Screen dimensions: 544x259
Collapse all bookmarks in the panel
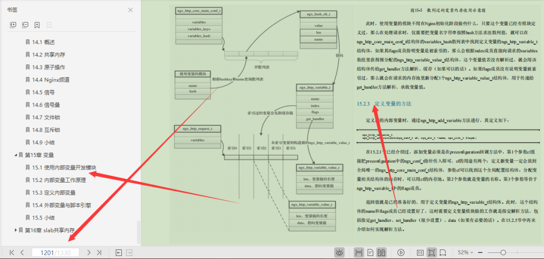pos(25,25)
